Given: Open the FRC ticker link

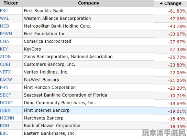Looking at the screenshot, I should [4, 11].
